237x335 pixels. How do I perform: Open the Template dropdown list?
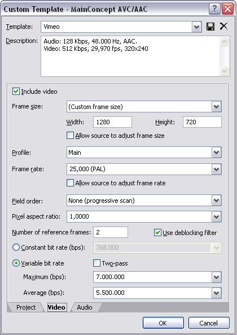click(196, 27)
